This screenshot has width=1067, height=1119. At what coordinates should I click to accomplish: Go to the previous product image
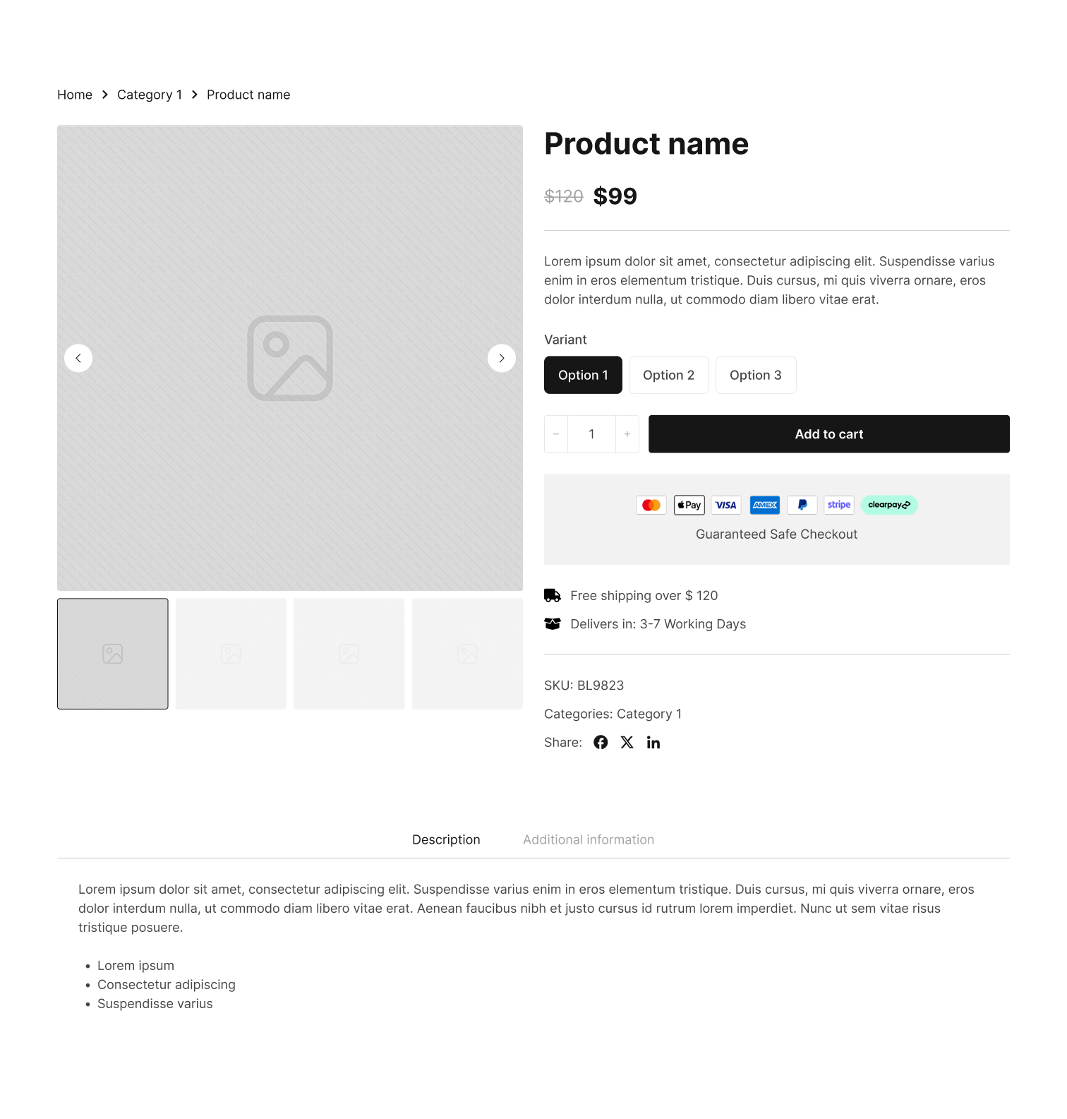[x=78, y=358]
